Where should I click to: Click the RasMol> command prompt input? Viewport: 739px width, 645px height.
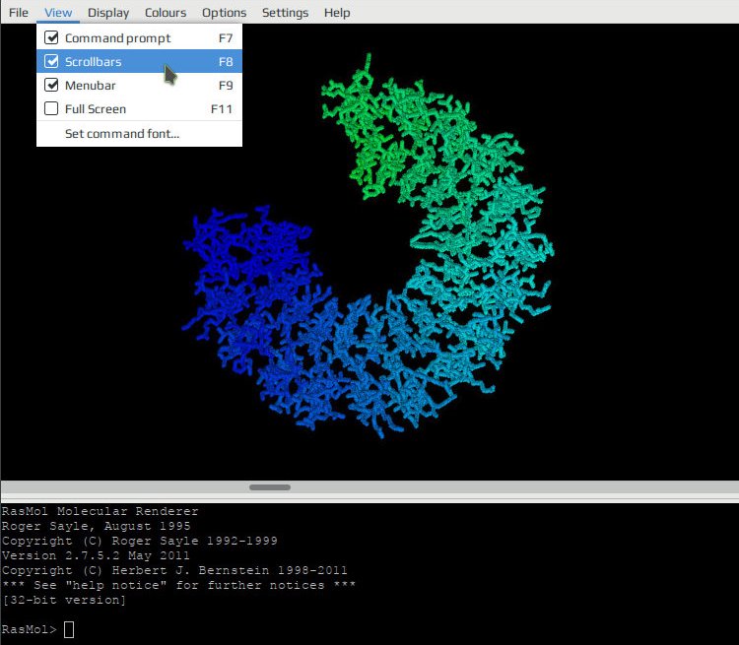69,629
